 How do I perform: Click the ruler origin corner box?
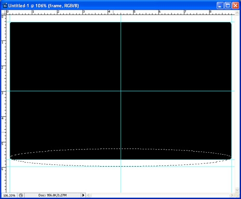click(x=4, y=13)
